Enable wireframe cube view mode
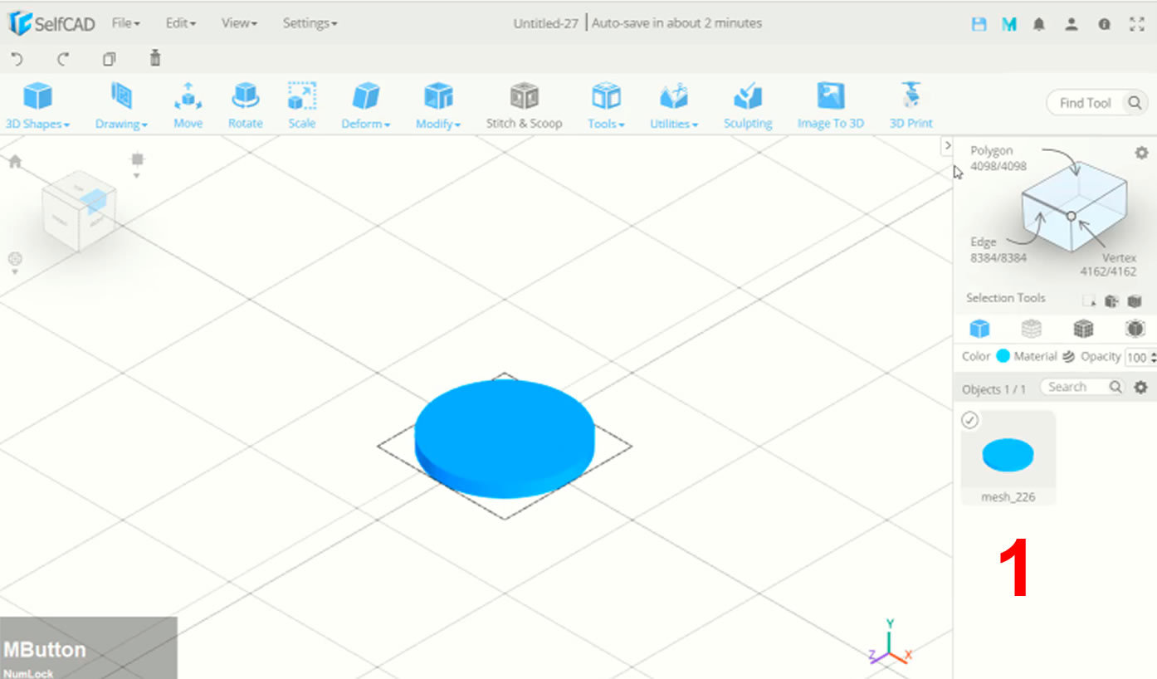Viewport: 1157px width, 679px height. click(x=1031, y=329)
